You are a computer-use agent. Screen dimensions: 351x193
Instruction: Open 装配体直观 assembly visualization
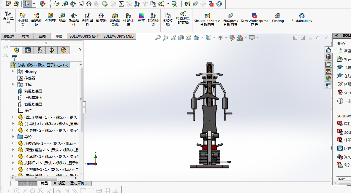coord(115,20)
